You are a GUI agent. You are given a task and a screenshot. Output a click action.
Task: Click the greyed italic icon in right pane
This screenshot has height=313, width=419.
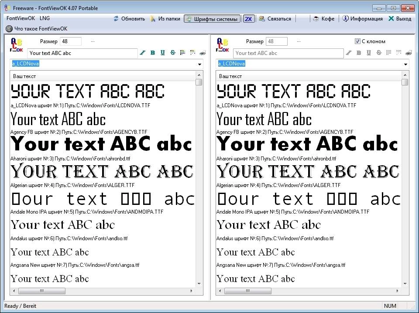349,53
